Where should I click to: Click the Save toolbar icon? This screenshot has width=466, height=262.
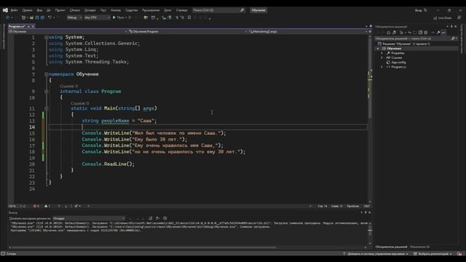point(37,17)
